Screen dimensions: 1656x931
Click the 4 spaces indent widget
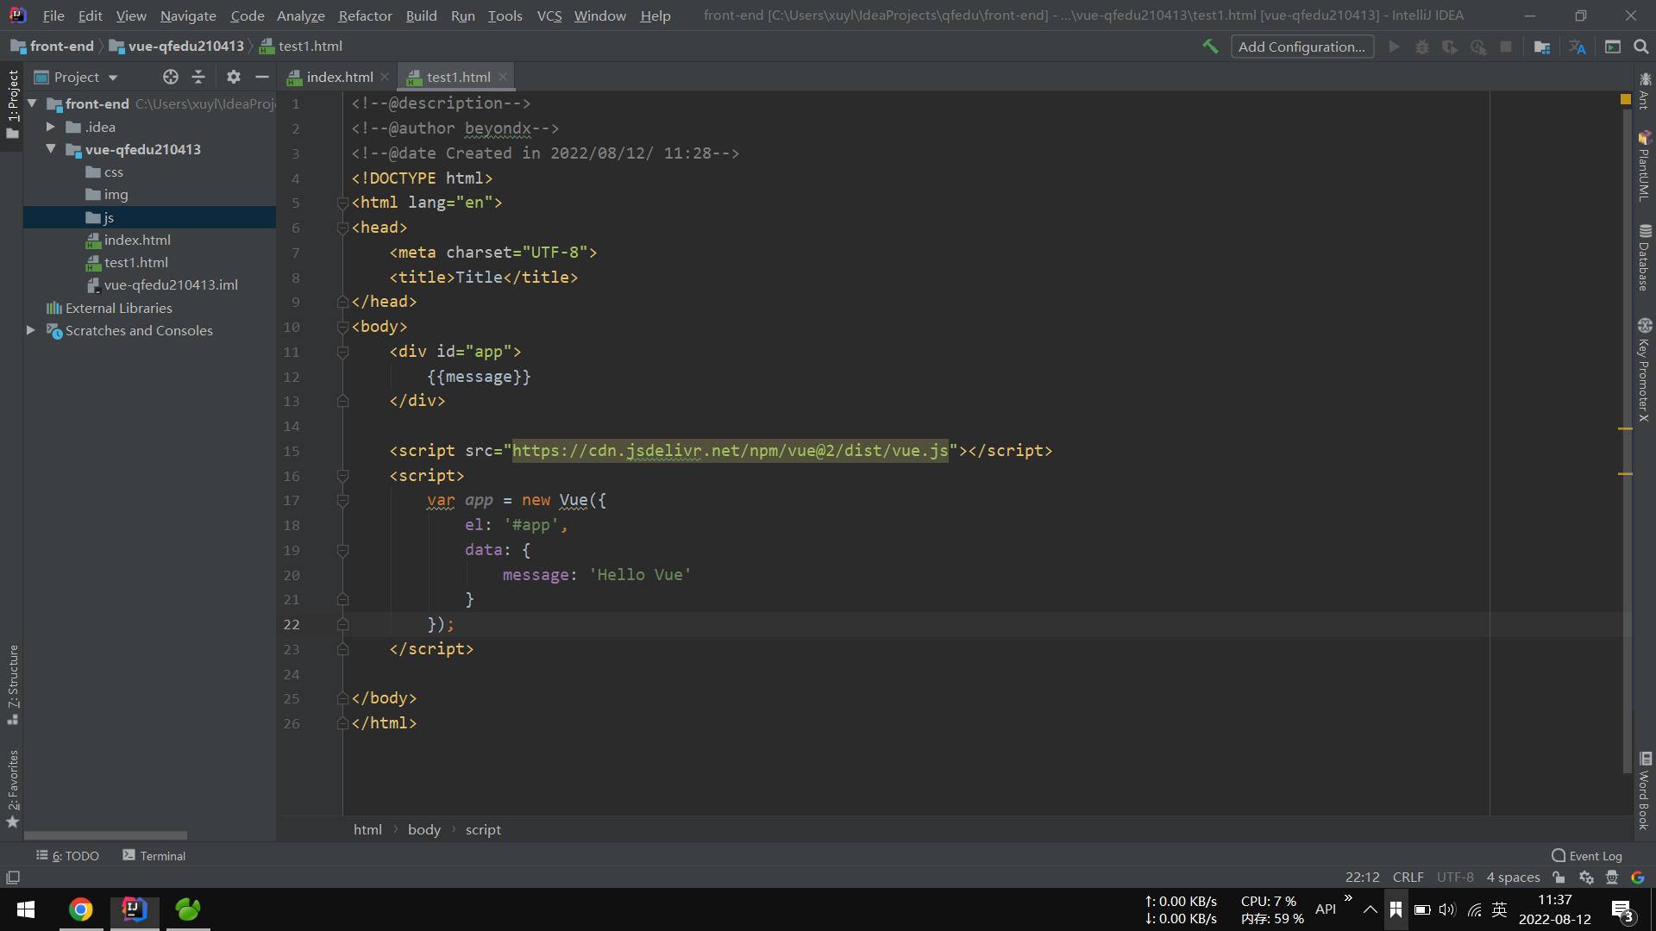pyautogui.click(x=1513, y=878)
